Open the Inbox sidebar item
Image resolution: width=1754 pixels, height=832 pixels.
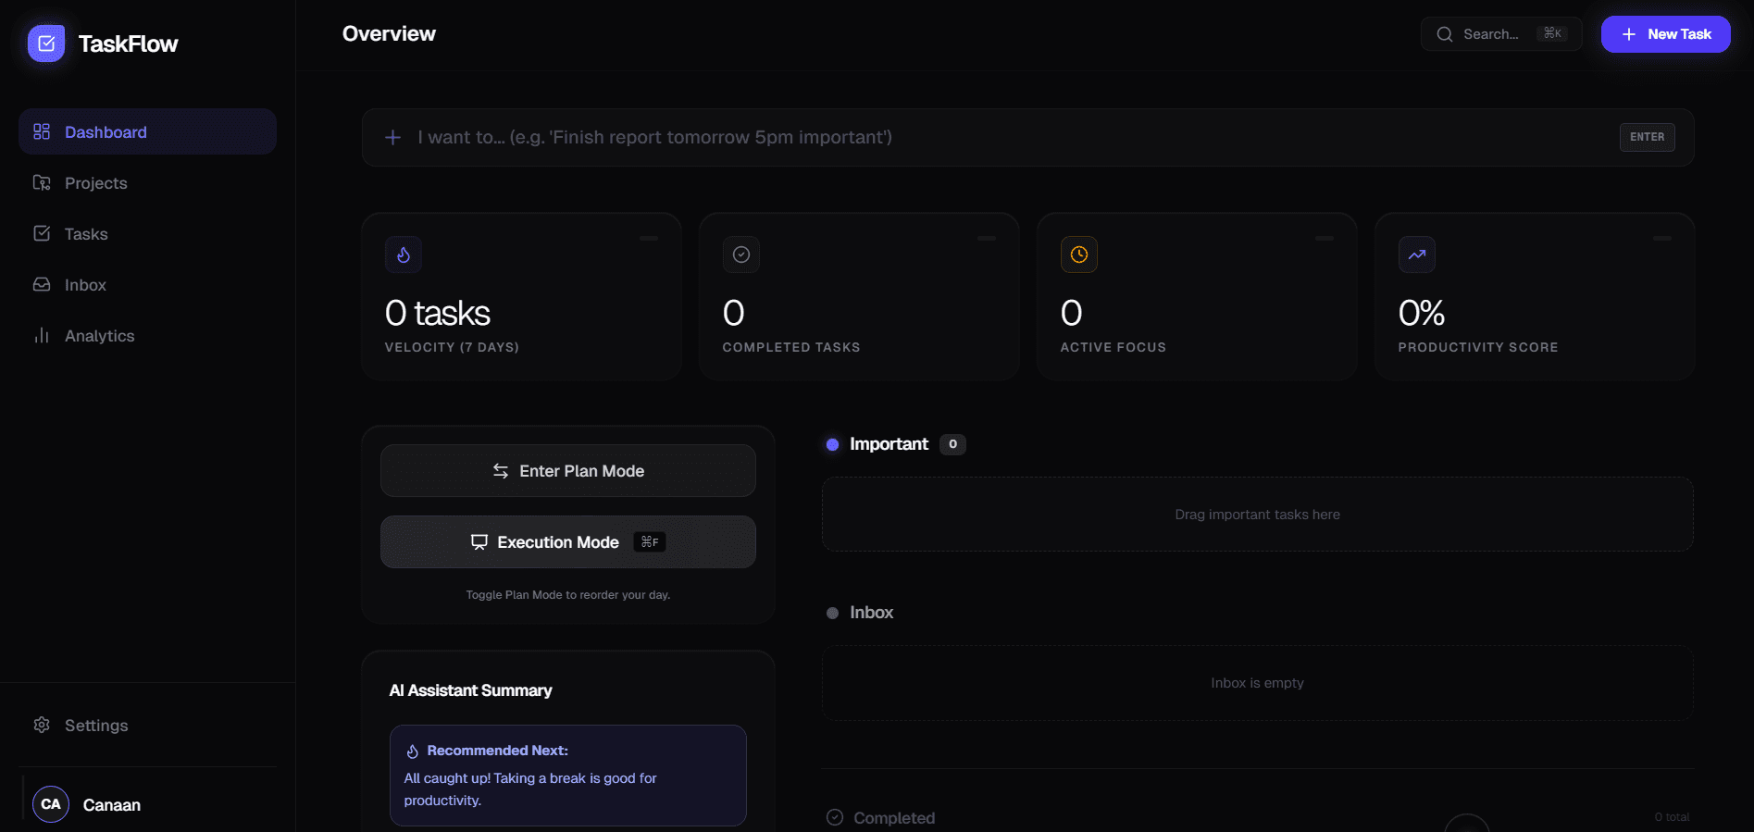(147, 285)
